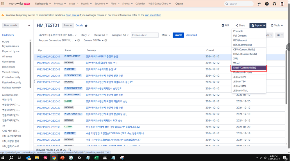This screenshot has width=290, height=161.
Task: Click the filters sidebar scrollbar
Action: 30,65
